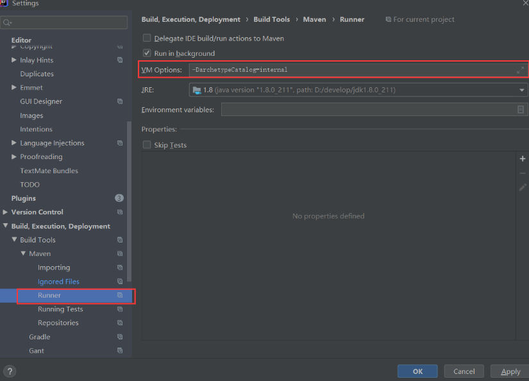
Task: Click the Build Tools breadcrumb
Action: (x=272, y=20)
